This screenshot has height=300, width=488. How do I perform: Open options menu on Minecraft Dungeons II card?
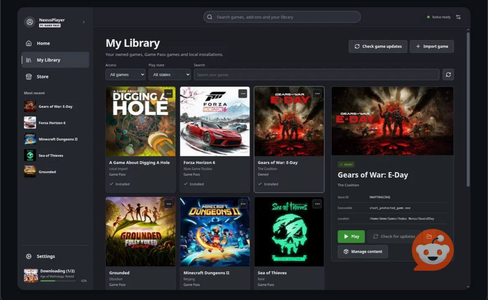pos(243,204)
